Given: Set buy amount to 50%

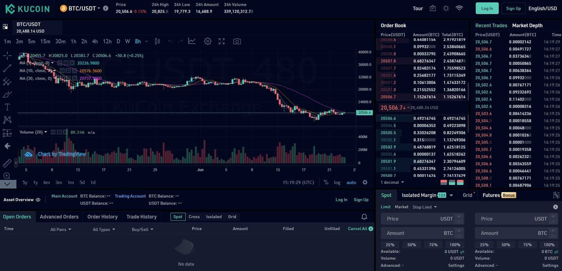Looking at the screenshot, I should (412, 244).
